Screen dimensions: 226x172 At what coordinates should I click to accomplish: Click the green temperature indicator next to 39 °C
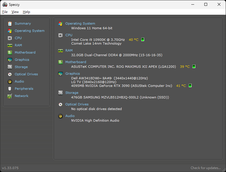tap(194, 66)
